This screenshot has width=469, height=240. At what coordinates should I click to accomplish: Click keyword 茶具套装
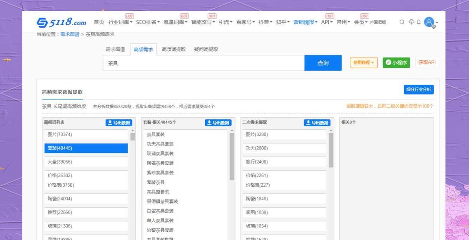point(156,135)
